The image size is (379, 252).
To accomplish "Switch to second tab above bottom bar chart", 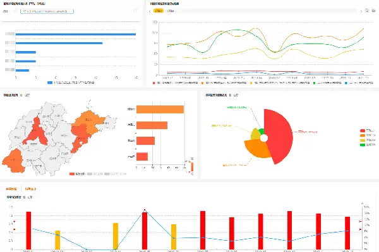I will tap(30, 188).
